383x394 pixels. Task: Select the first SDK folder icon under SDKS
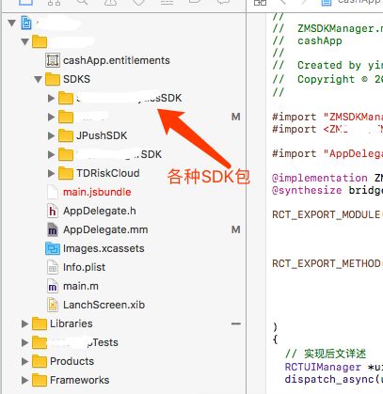pos(66,98)
